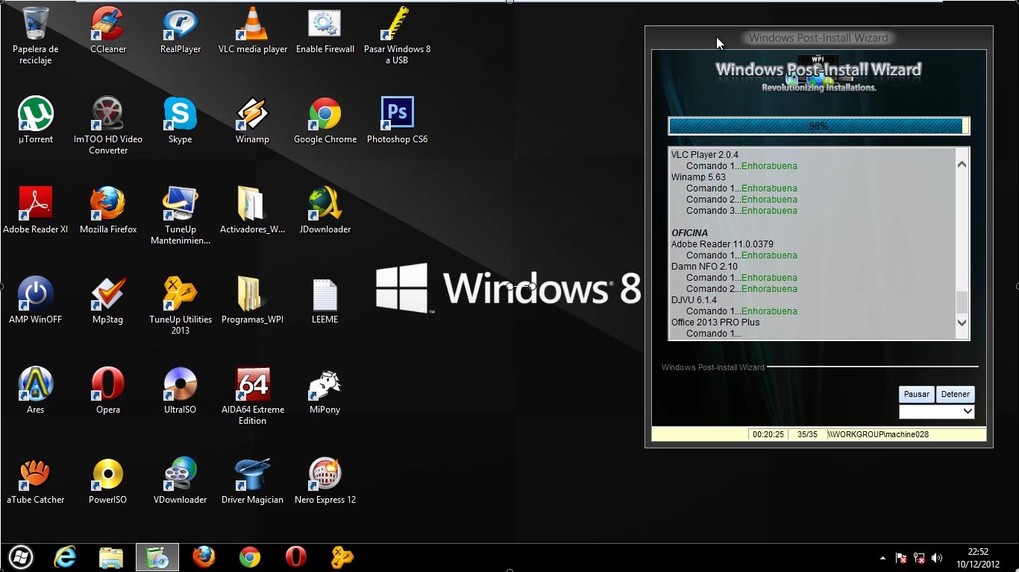Open LEEME text file on desktop
The height and width of the screenshot is (572, 1019).
tap(325, 300)
